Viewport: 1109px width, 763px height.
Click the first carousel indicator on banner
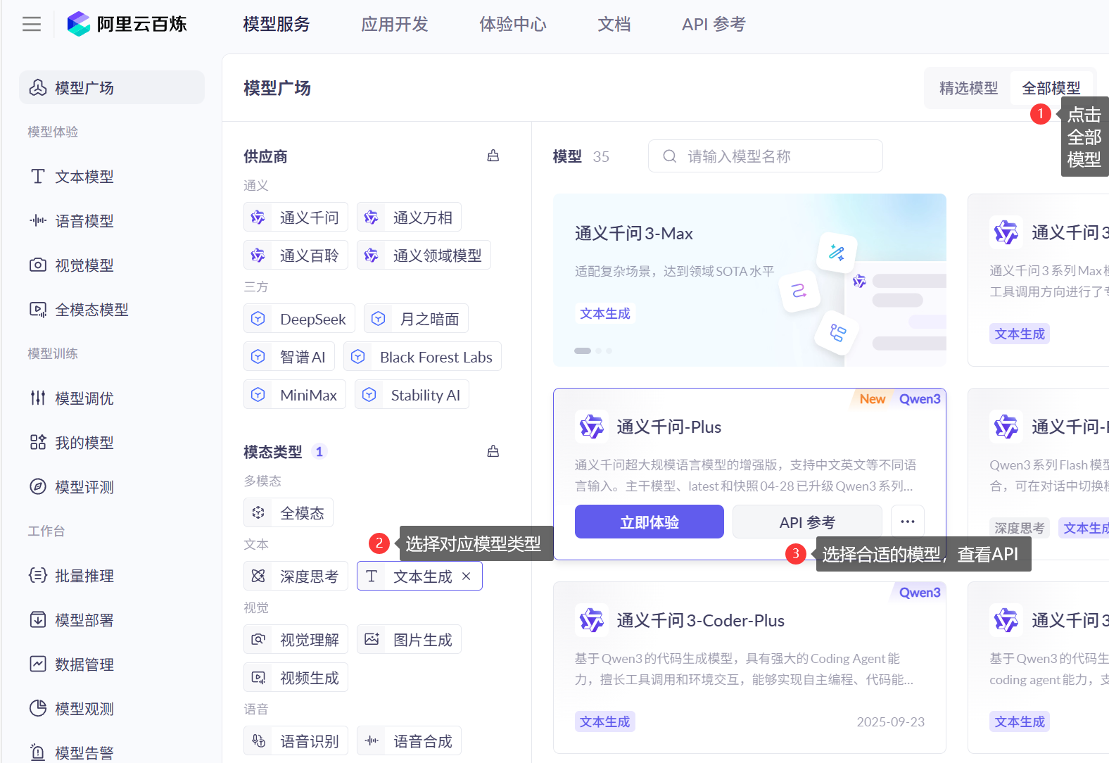pos(582,351)
